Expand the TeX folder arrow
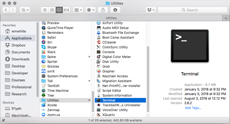230x124 pixels. (89, 81)
